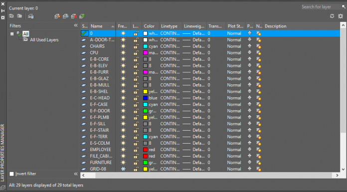This screenshot has height=192, width=347.
Task: Lock the E-F-PLMB layer
Action: (x=136, y=117)
